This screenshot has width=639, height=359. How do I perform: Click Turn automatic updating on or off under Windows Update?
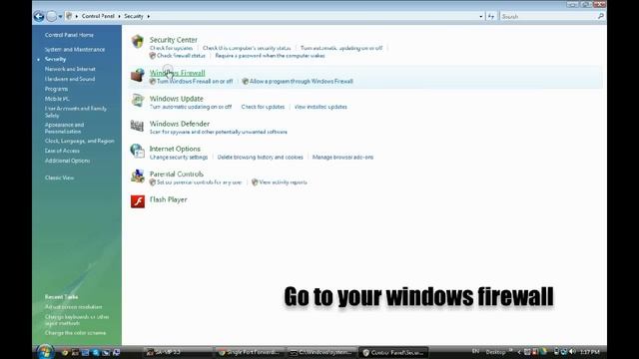click(191, 107)
